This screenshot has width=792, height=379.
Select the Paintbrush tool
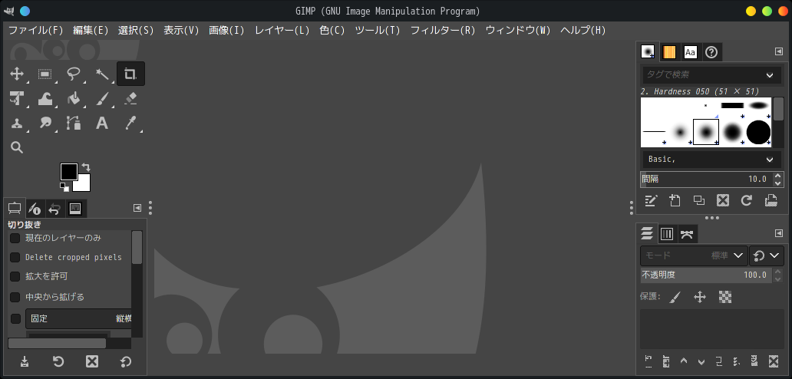click(x=103, y=98)
